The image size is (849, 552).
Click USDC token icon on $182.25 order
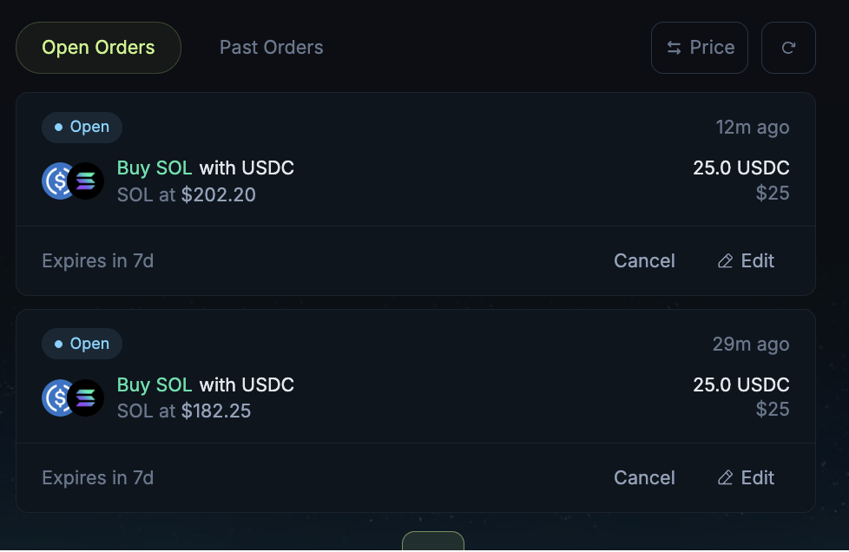pyautogui.click(x=58, y=398)
